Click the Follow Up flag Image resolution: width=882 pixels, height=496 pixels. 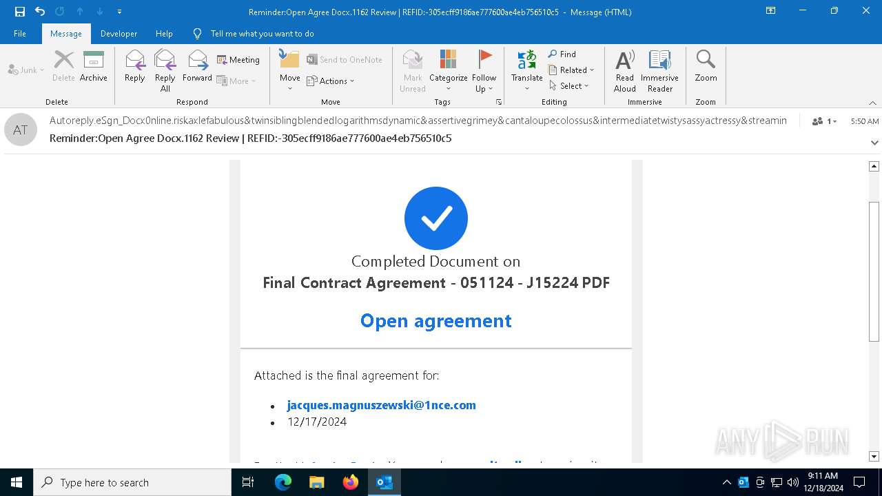[484, 70]
